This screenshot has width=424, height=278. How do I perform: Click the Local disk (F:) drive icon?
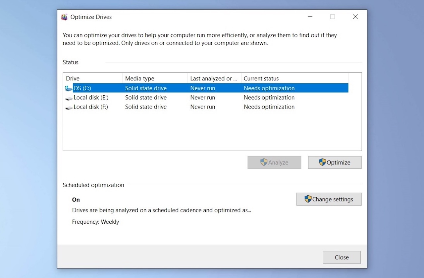pos(69,107)
